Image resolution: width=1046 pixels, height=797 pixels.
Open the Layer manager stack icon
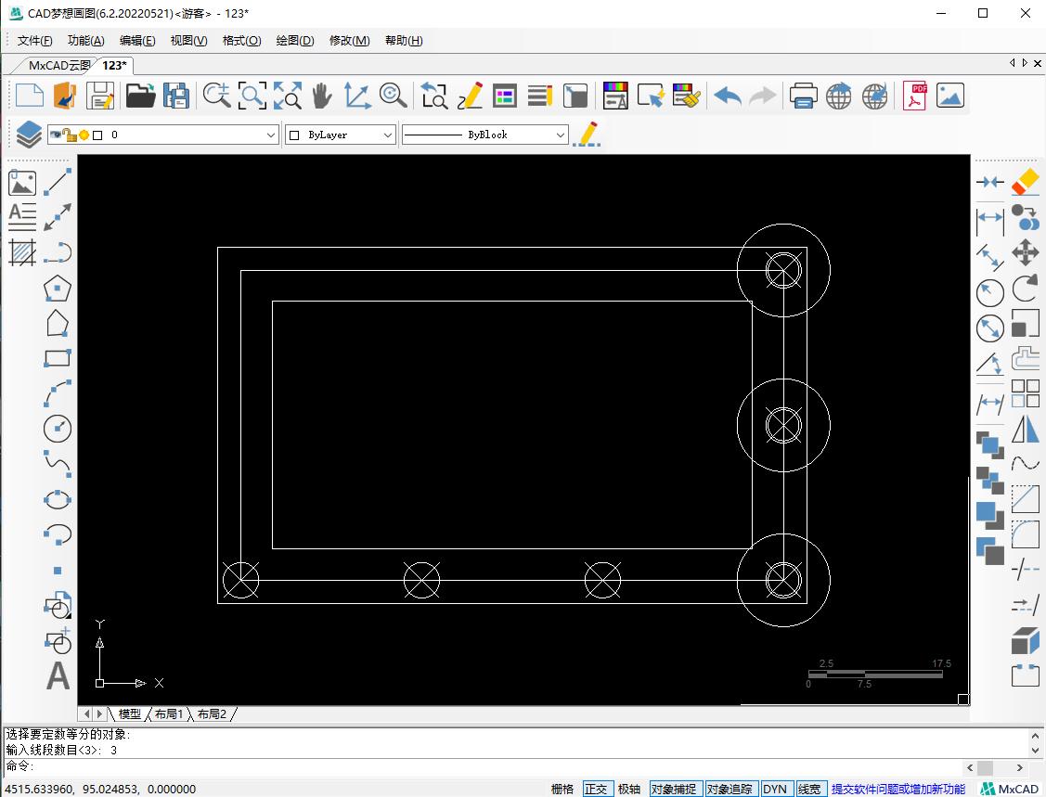pyautogui.click(x=29, y=135)
